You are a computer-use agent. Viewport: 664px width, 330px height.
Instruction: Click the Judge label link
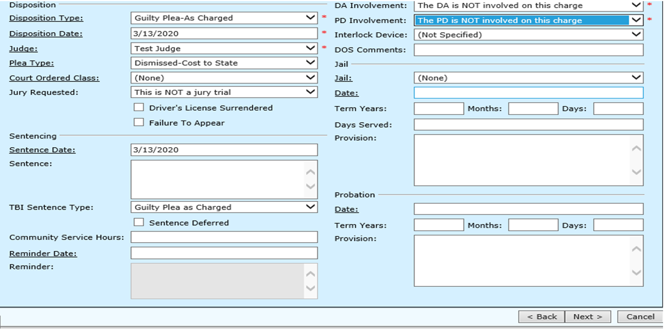(x=24, y=48)
